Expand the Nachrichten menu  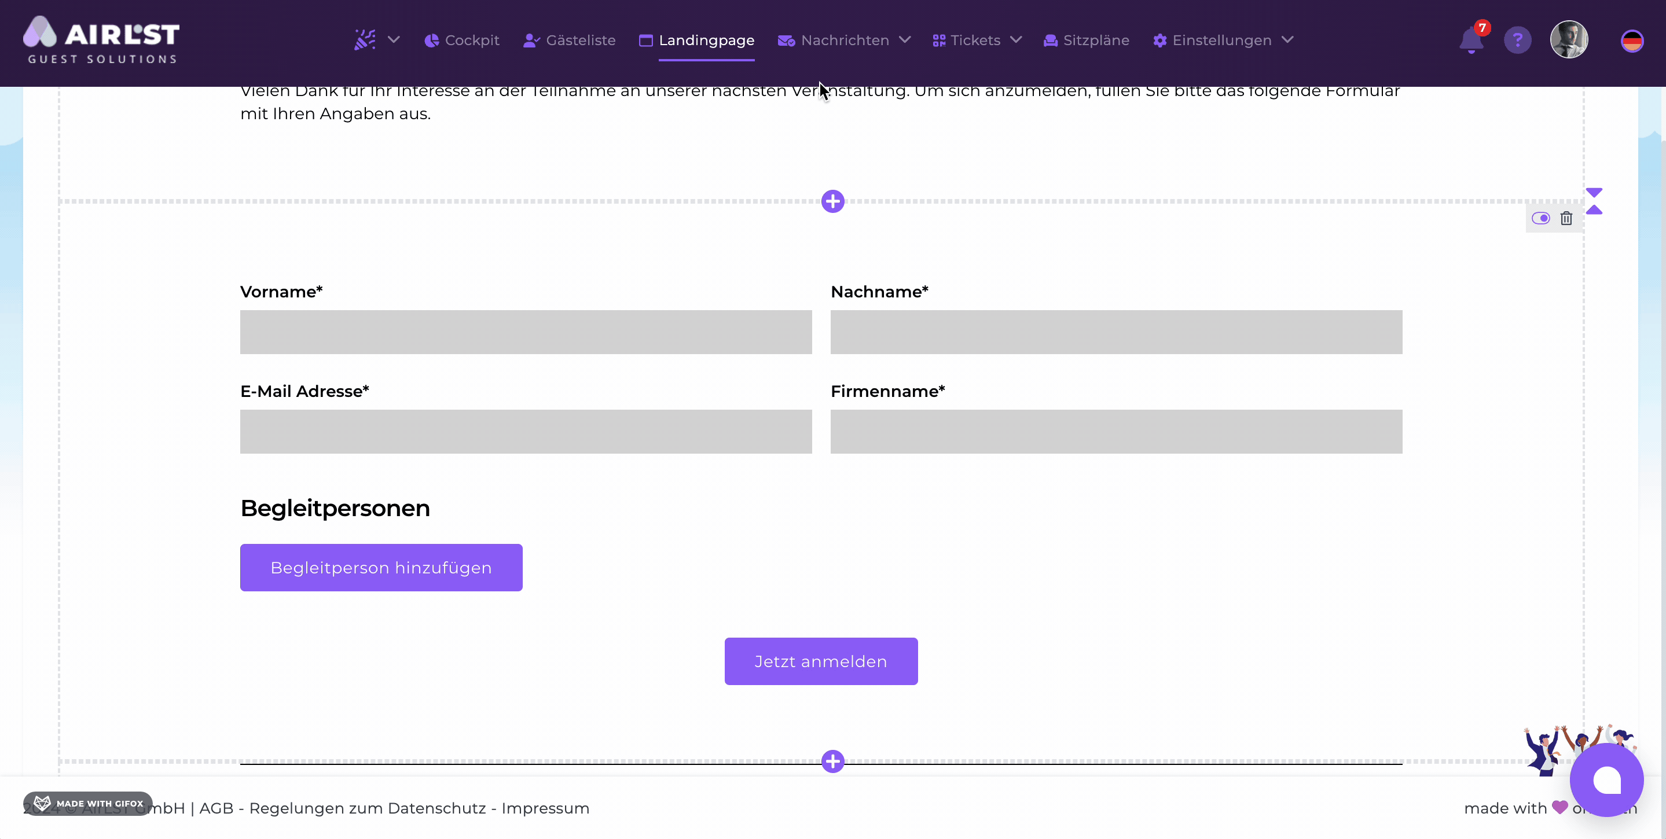click(844, 40)
